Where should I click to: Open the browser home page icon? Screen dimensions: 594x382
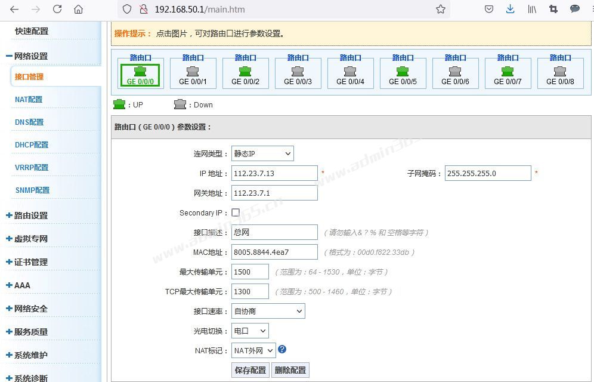78,9
